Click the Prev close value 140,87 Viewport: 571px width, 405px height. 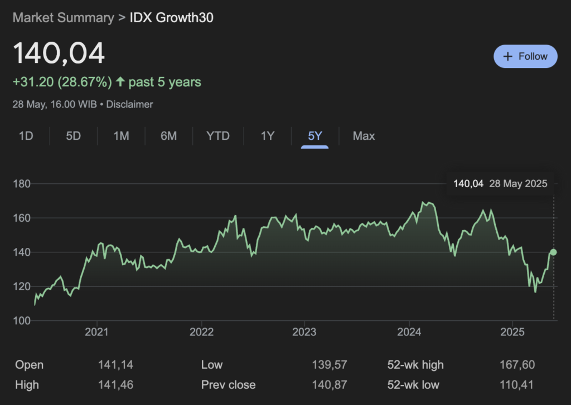(330, 384)
